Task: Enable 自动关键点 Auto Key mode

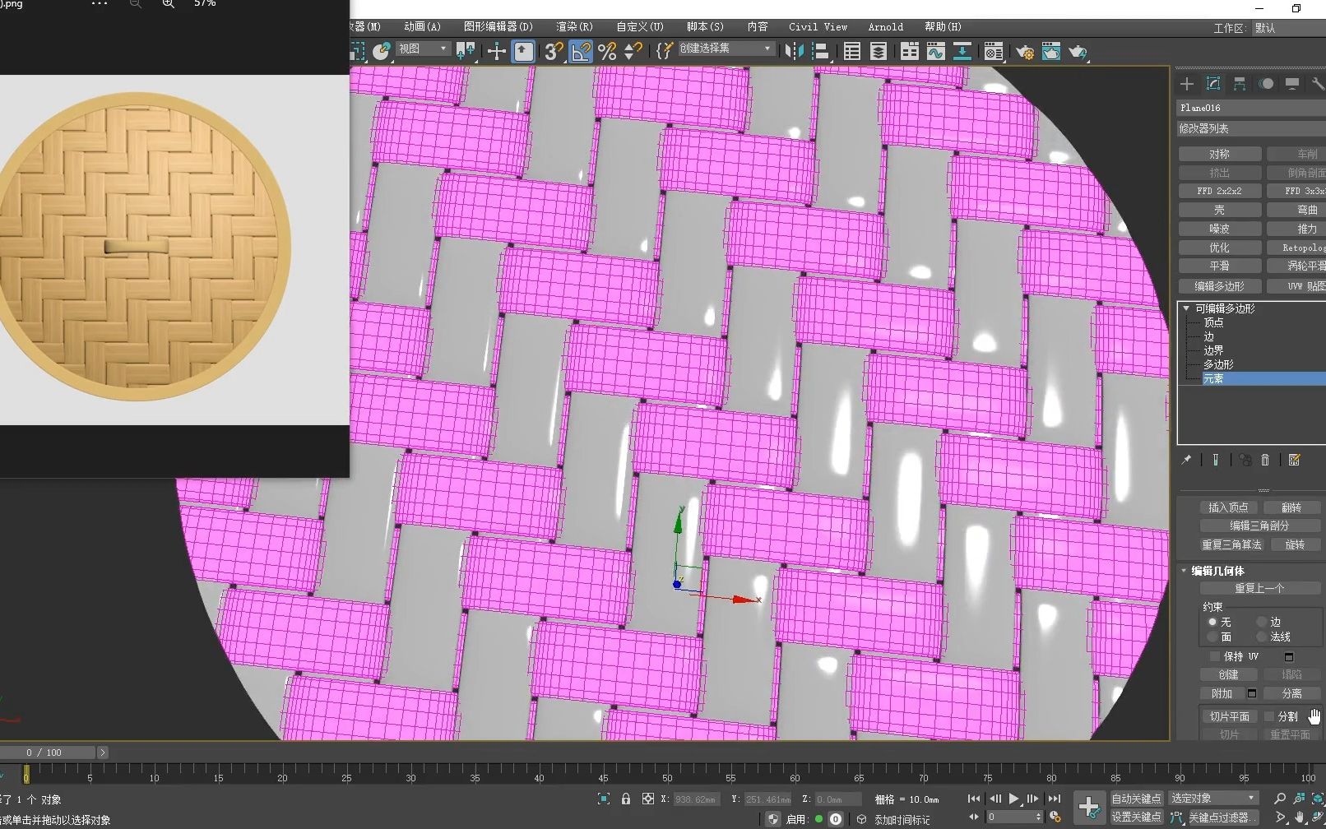Action: coord(1136,798)
